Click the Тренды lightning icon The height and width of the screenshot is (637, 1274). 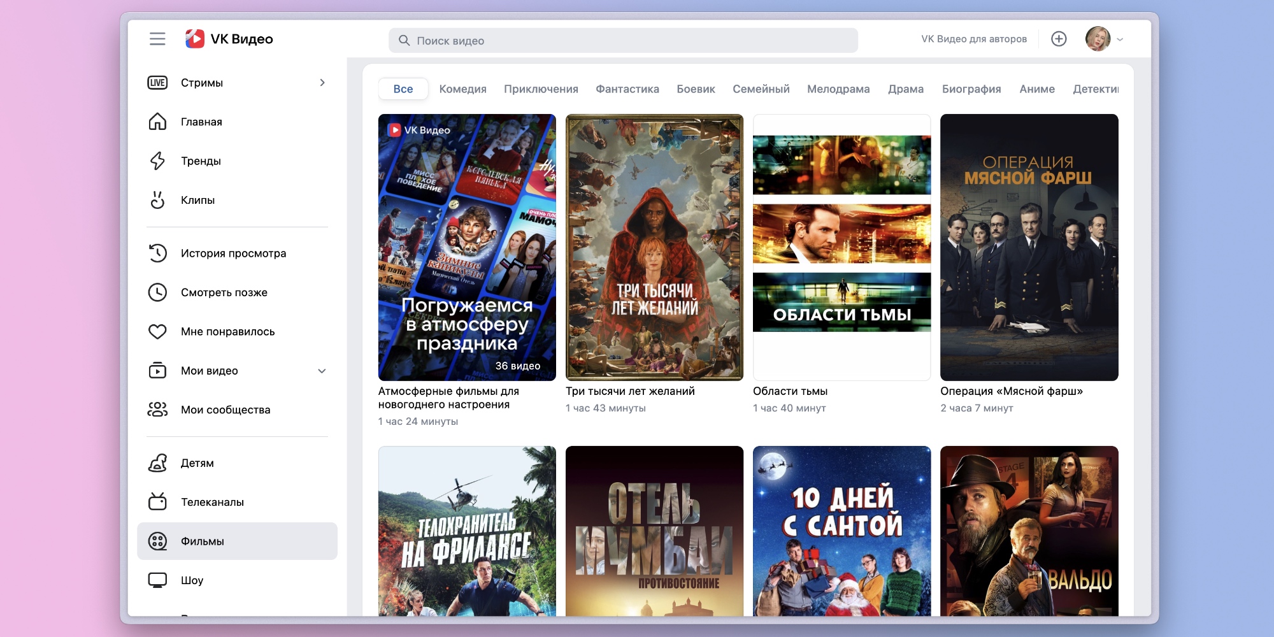[157, 161]
